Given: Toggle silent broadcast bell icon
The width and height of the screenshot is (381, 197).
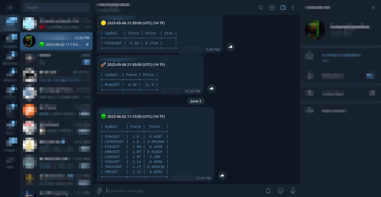Looking at the screenshot, I should click(268, 191).
